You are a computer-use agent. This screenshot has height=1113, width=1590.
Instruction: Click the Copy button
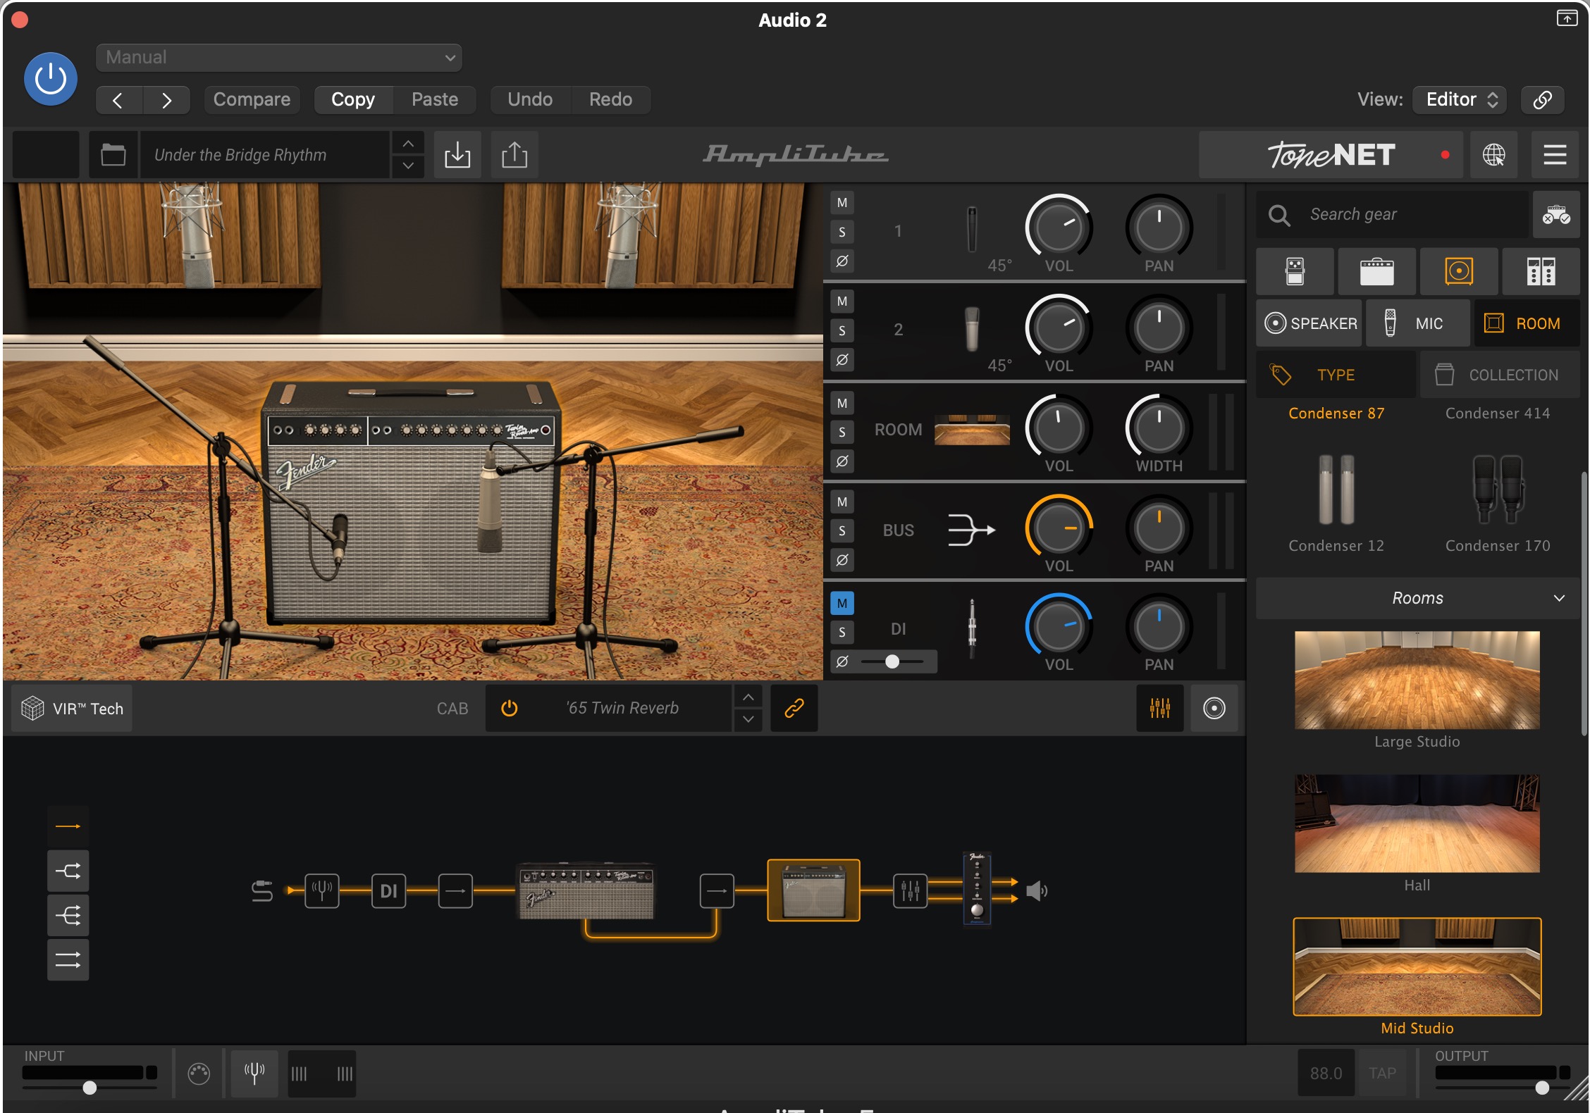[352, 99]
